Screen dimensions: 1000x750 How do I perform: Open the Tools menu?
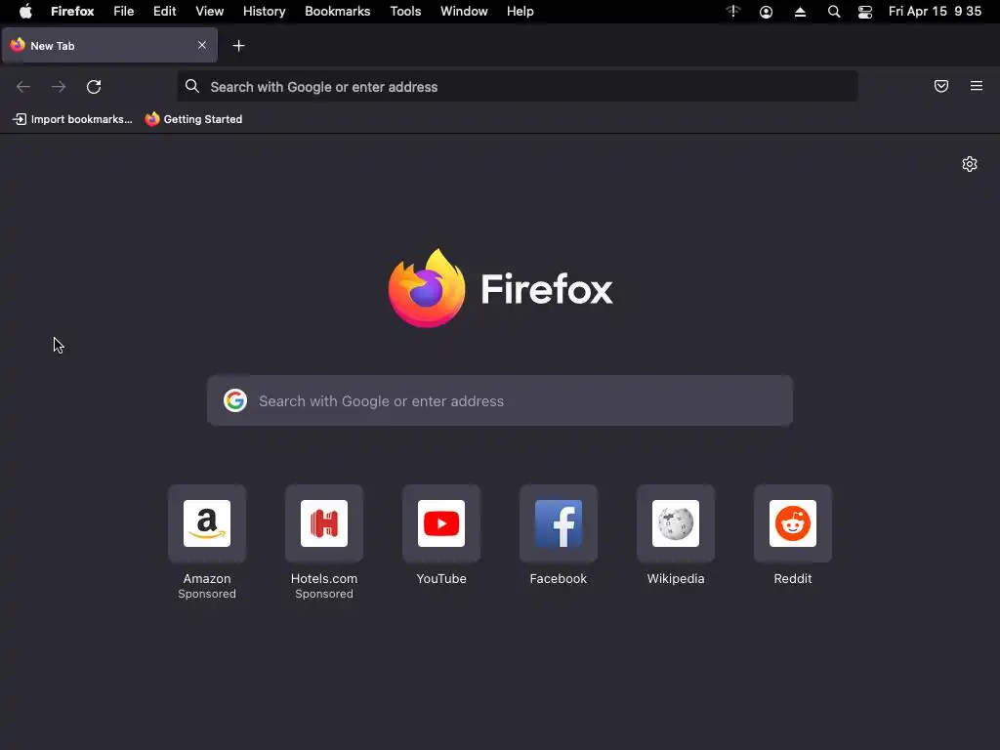(405, 12)
